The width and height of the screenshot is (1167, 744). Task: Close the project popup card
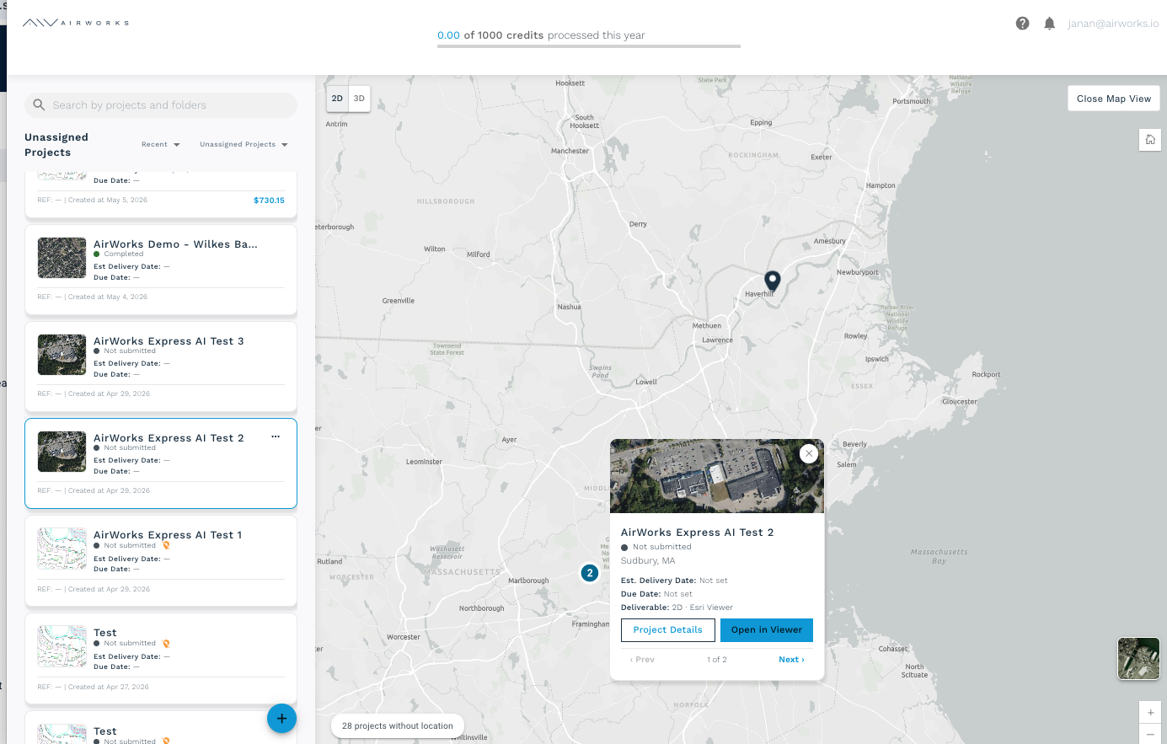coord(809,453)
